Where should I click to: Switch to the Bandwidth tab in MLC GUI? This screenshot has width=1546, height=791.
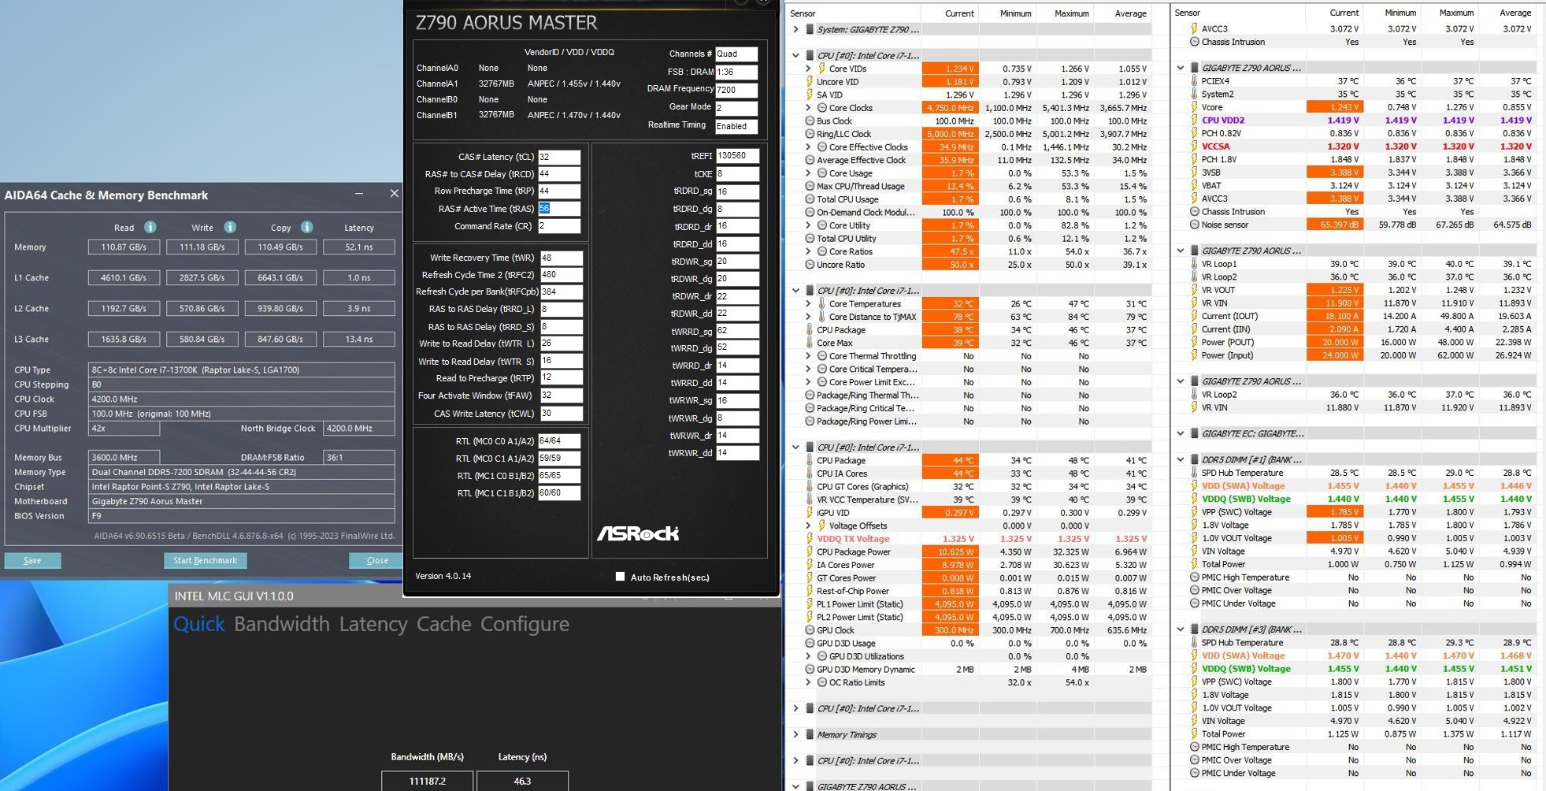282,624
